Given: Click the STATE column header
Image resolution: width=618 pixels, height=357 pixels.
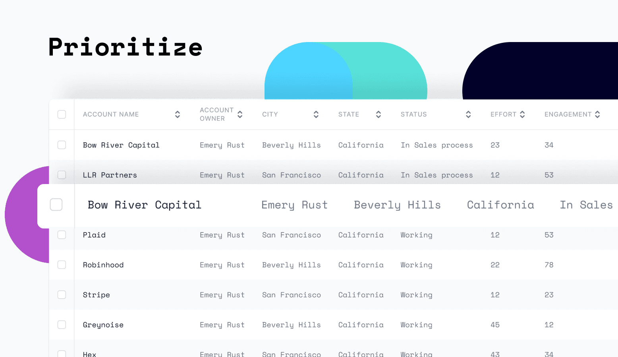Looking at the screenshot, I should tap(349, 114).
